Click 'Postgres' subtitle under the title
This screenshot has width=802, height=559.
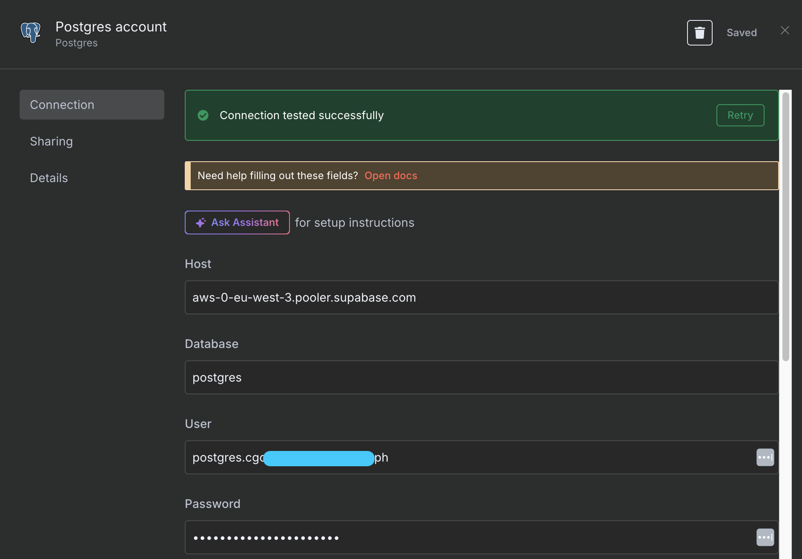click(77, 43)
